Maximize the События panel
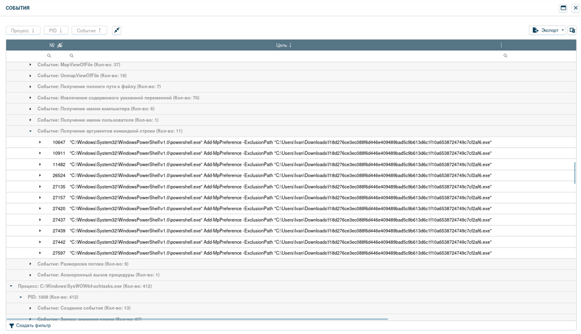 (x=563, y=8)
